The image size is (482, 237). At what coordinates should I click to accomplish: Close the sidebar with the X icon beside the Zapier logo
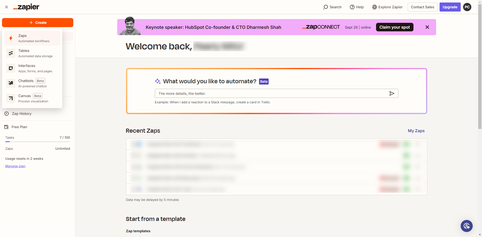(7, 7)
